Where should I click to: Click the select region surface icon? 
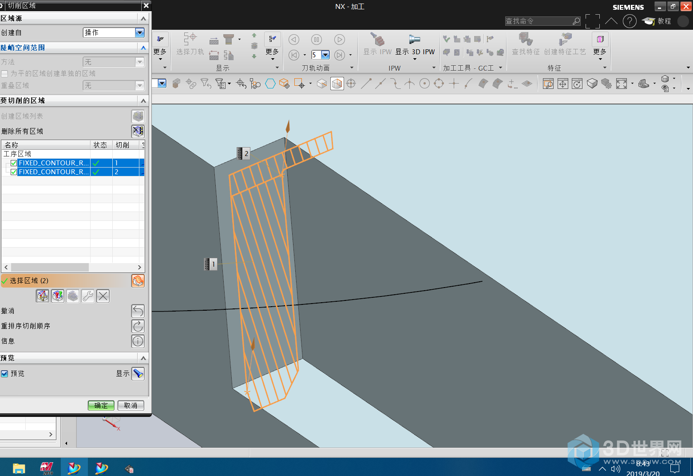point(138,281)
